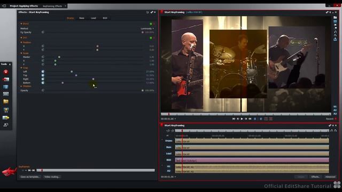Toggle Blend effect enabled green light
Screen dimensions: 342x192
(151, 23)
